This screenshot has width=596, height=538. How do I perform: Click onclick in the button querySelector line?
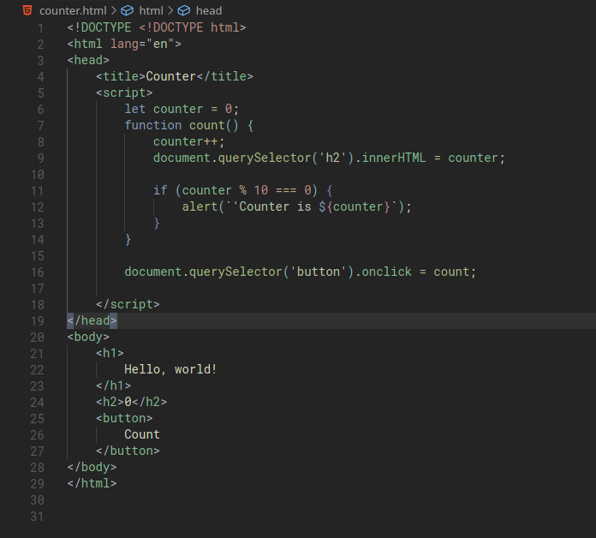(x=386, y=272)
